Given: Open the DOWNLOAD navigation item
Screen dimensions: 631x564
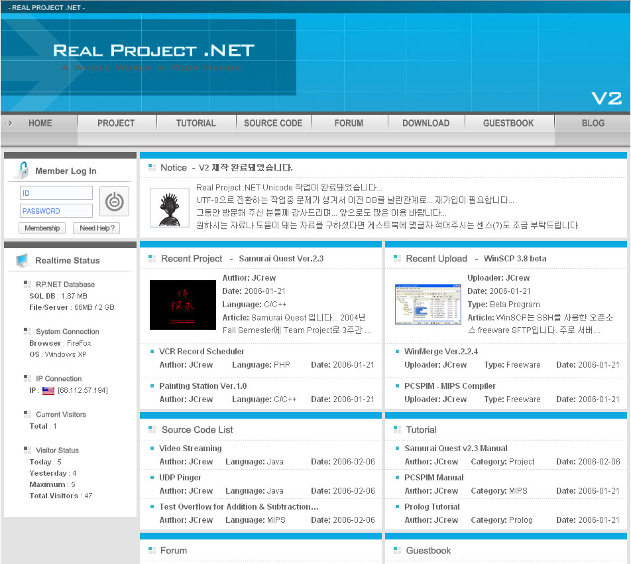Looking at the screenshot, I should coord(426,123).
